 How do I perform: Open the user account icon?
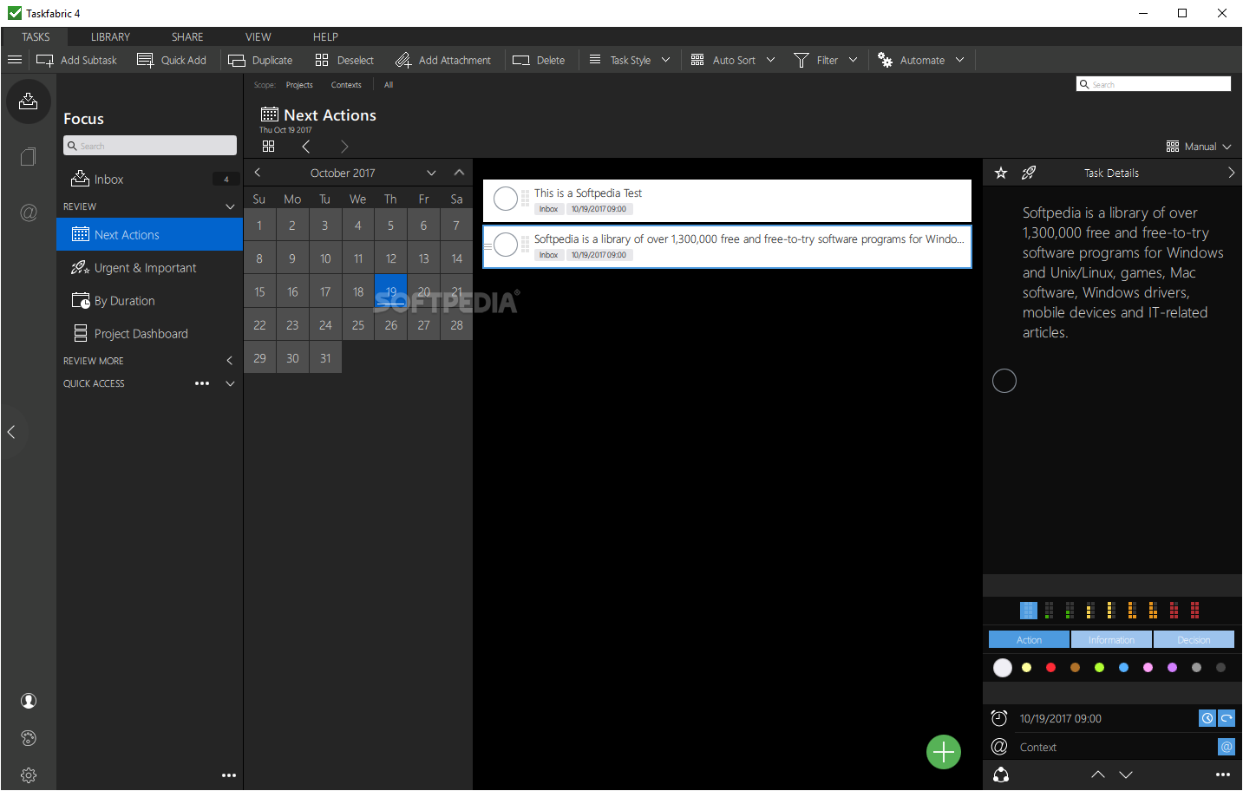point(29,701)
